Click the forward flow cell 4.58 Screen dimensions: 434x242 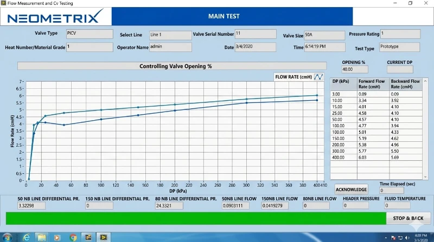point(373,113)
